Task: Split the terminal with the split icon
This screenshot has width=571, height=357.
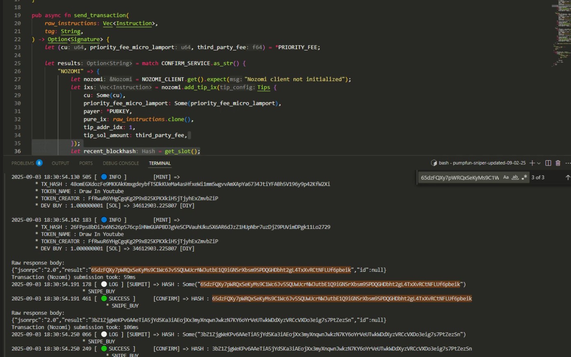Action: coord(548,163)
